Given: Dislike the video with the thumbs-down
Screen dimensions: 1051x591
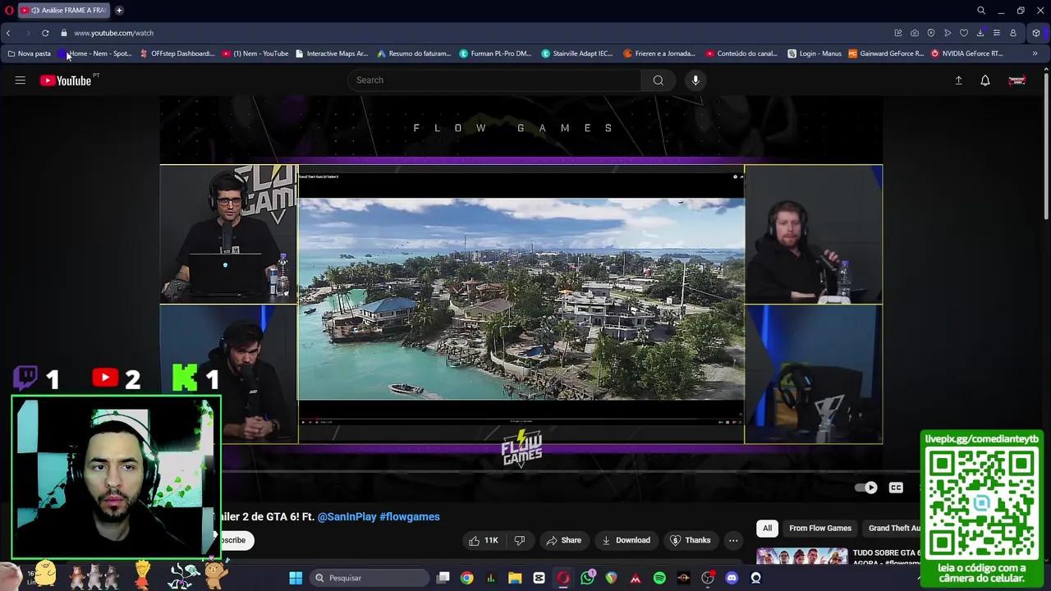Looking at the screenshot, I should pos(519,540).
